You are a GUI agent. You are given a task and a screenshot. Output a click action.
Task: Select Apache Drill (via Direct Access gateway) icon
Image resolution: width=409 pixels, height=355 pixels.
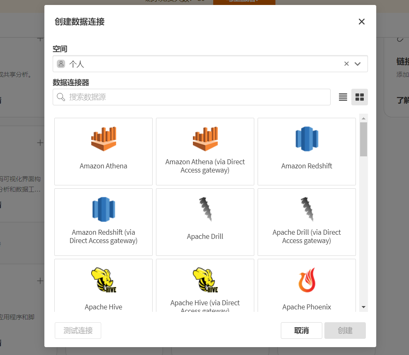pos(307,209)
